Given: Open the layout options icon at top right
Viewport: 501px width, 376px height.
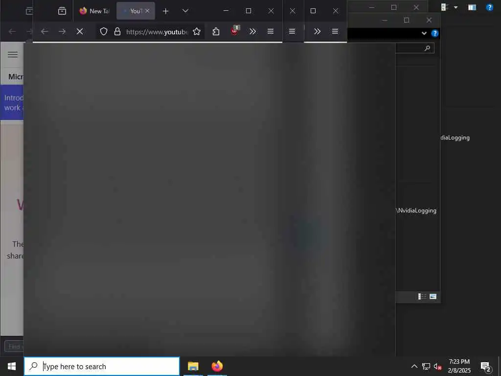Looking at the screenshot, I should [x=444, y=7].
